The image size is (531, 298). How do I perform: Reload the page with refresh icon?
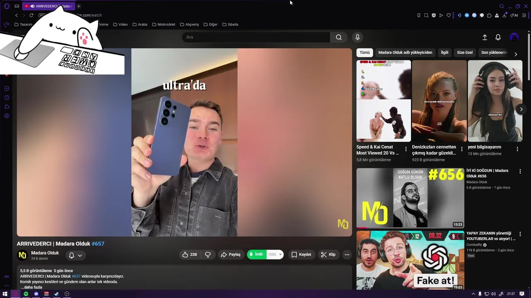click(x=31, y=15)
